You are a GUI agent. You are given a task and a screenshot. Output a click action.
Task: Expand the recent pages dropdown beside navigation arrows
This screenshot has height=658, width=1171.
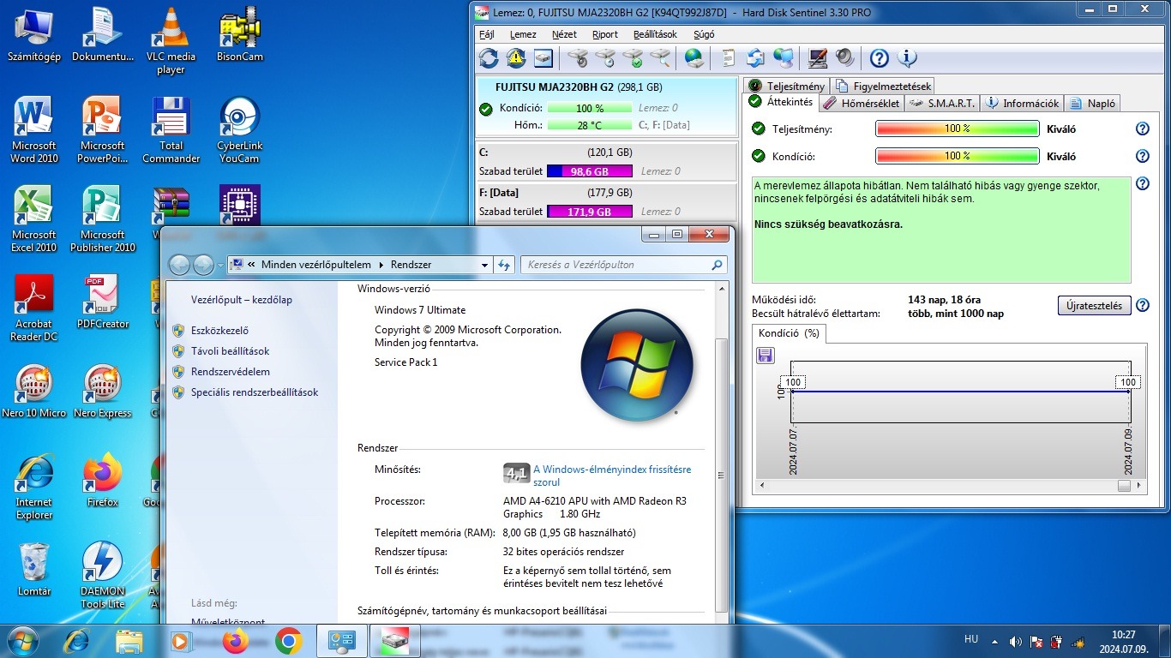point(219,265)
